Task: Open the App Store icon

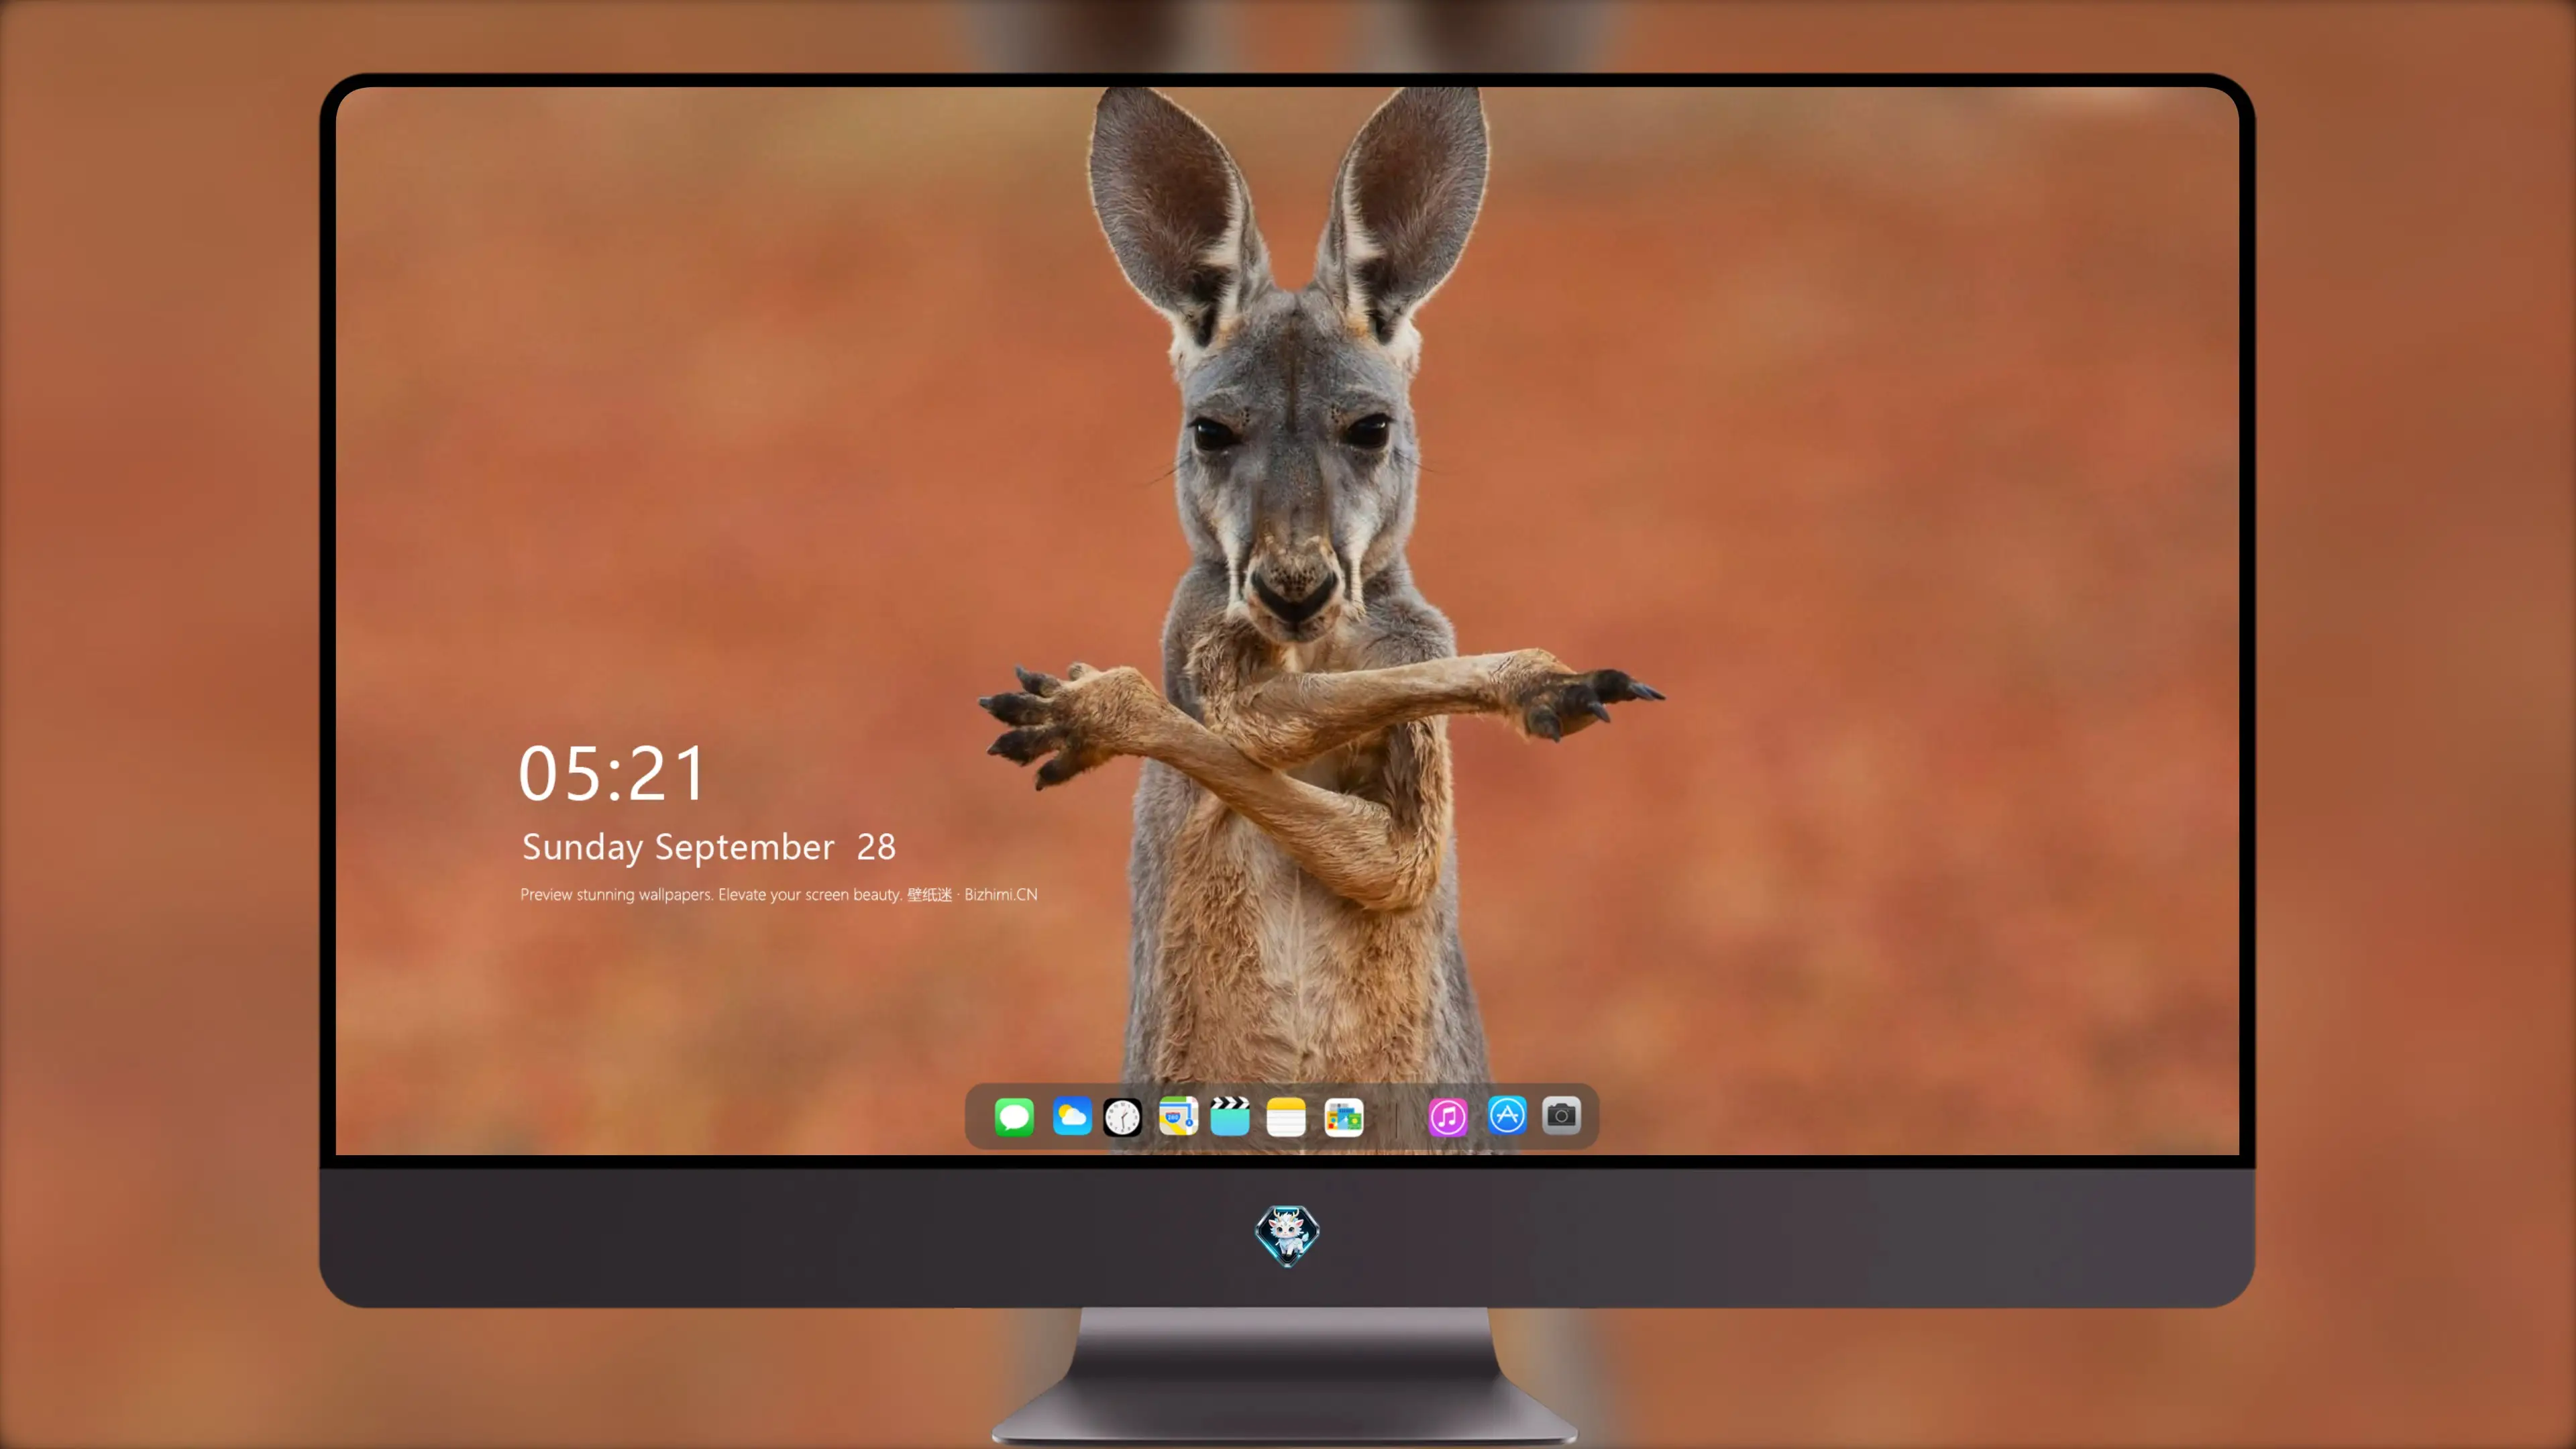Action: [x=1507, y=1115]
